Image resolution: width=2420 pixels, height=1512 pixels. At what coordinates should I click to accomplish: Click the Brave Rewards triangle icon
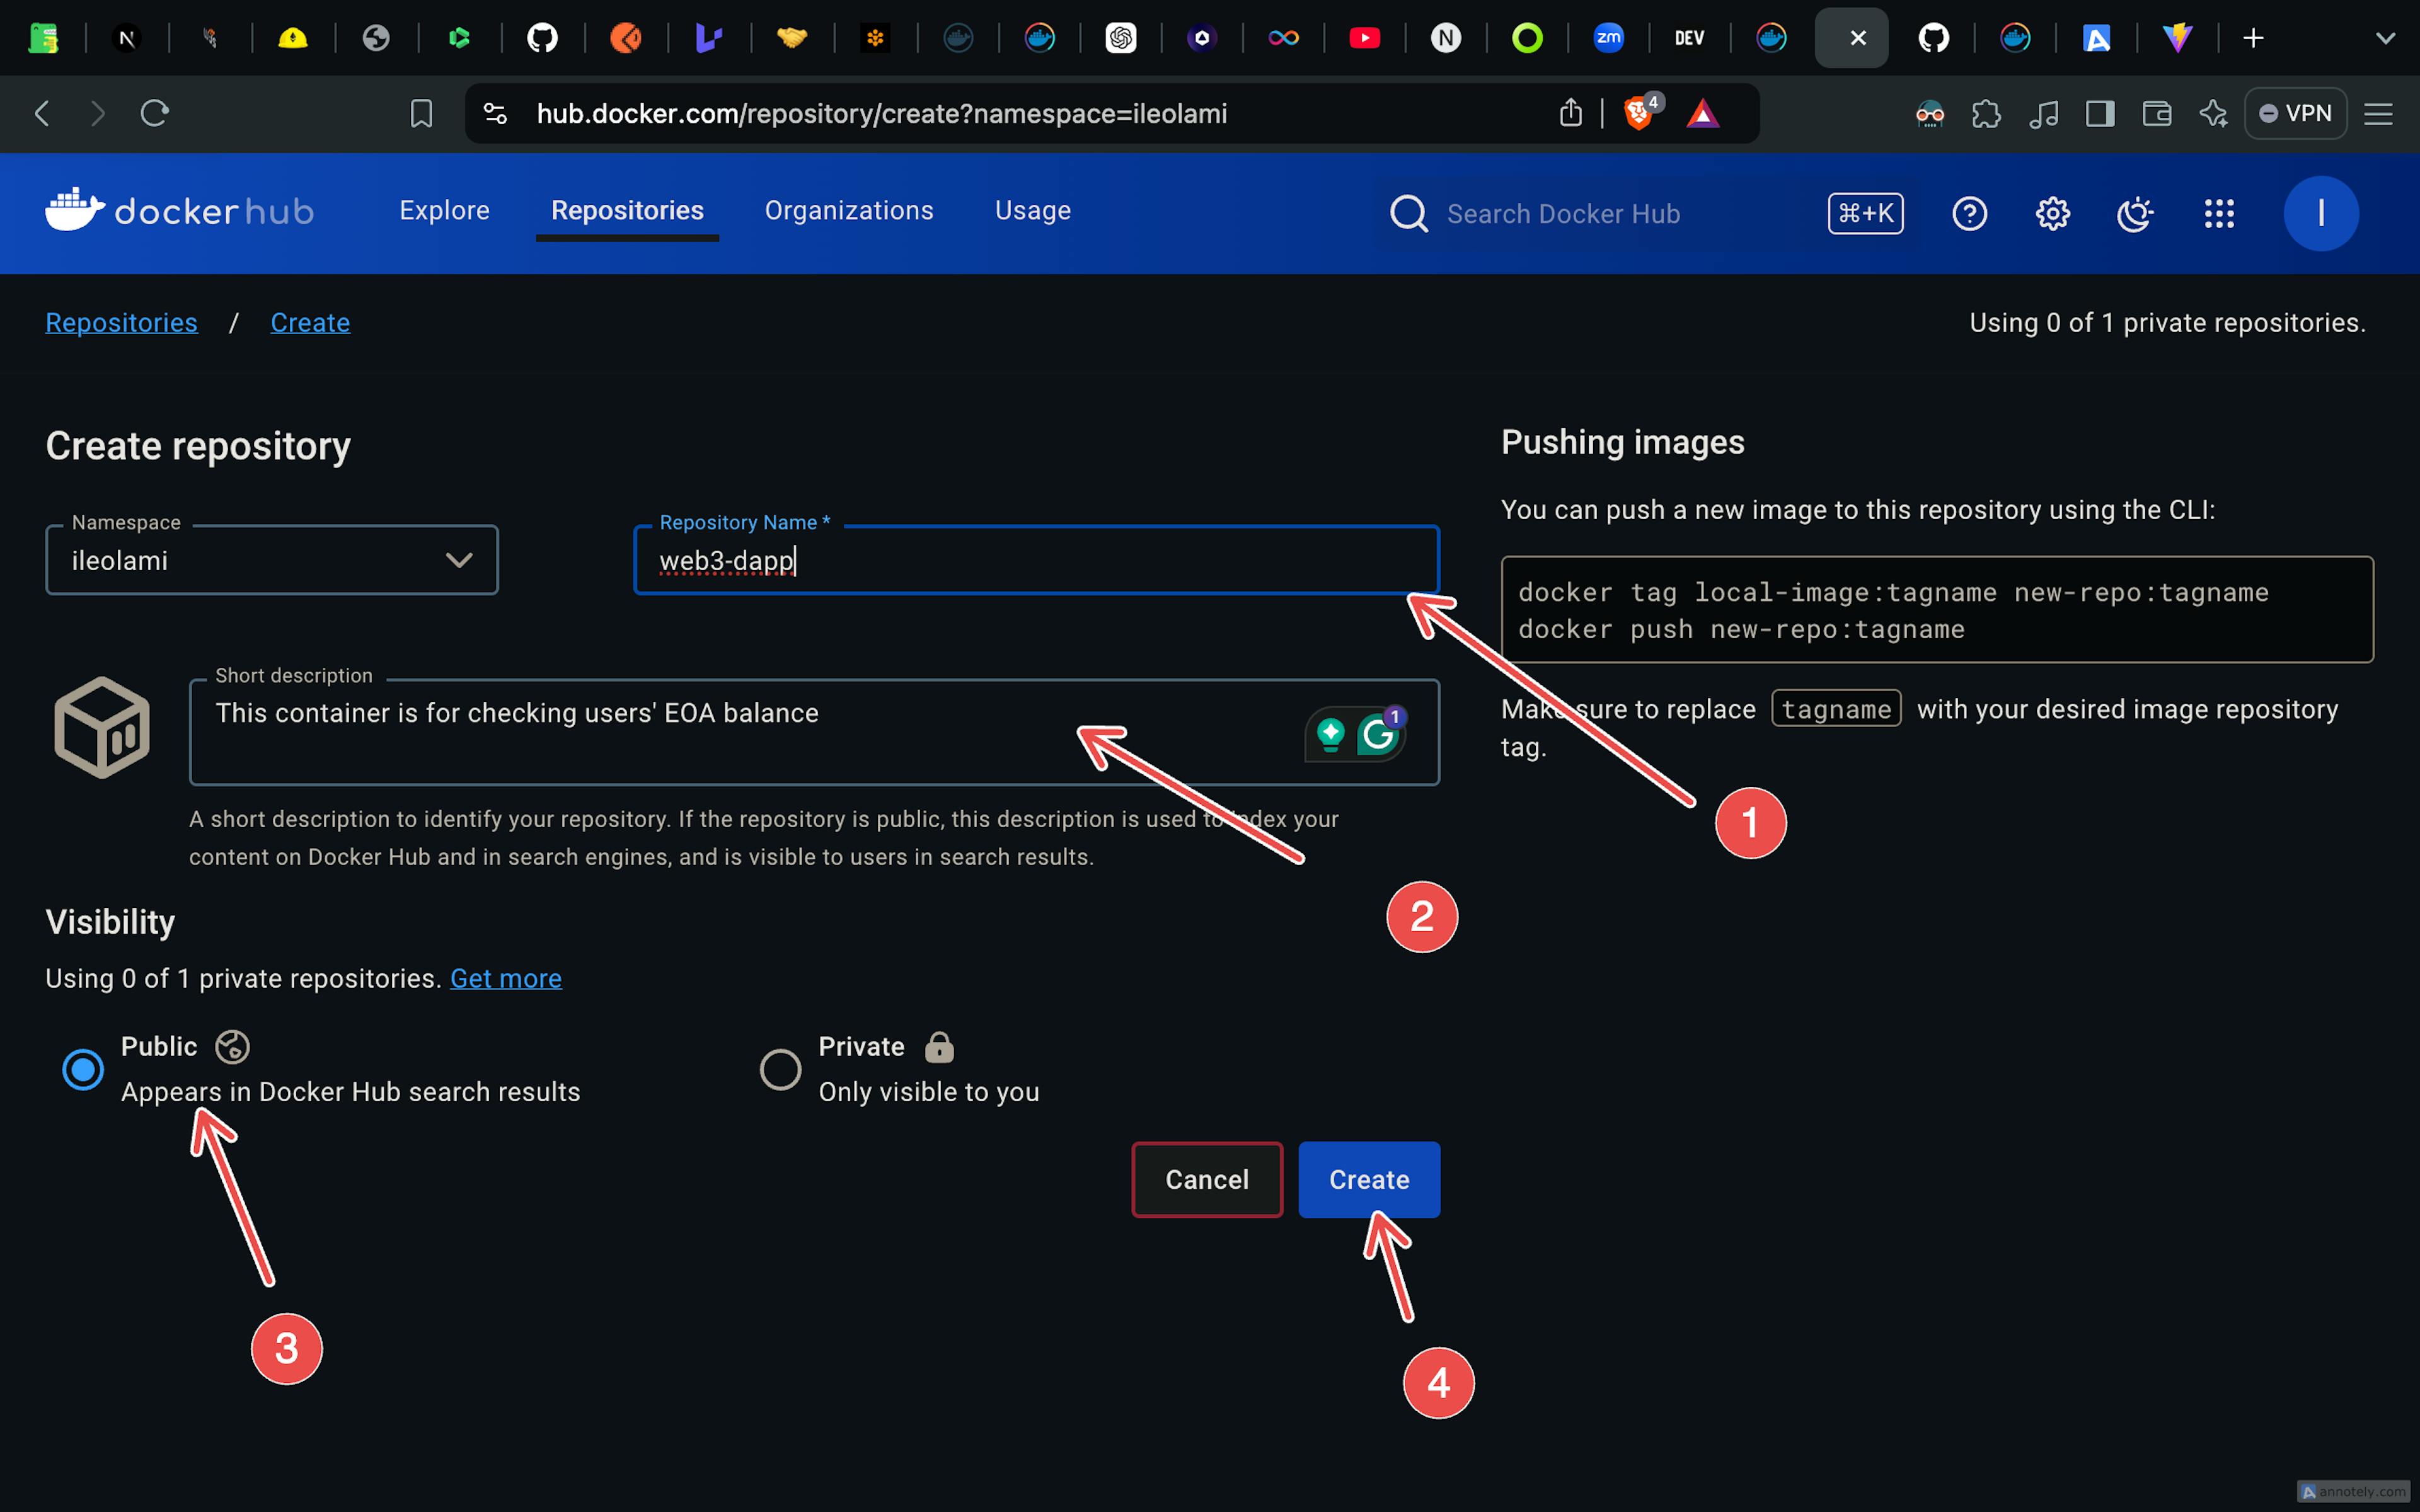tap(1702, 113)
